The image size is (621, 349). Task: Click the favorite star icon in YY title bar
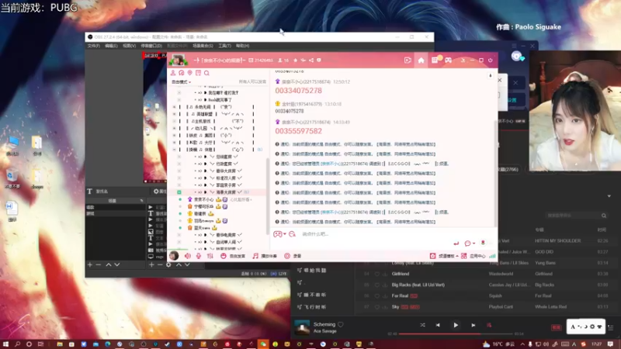tap(296, 60)
